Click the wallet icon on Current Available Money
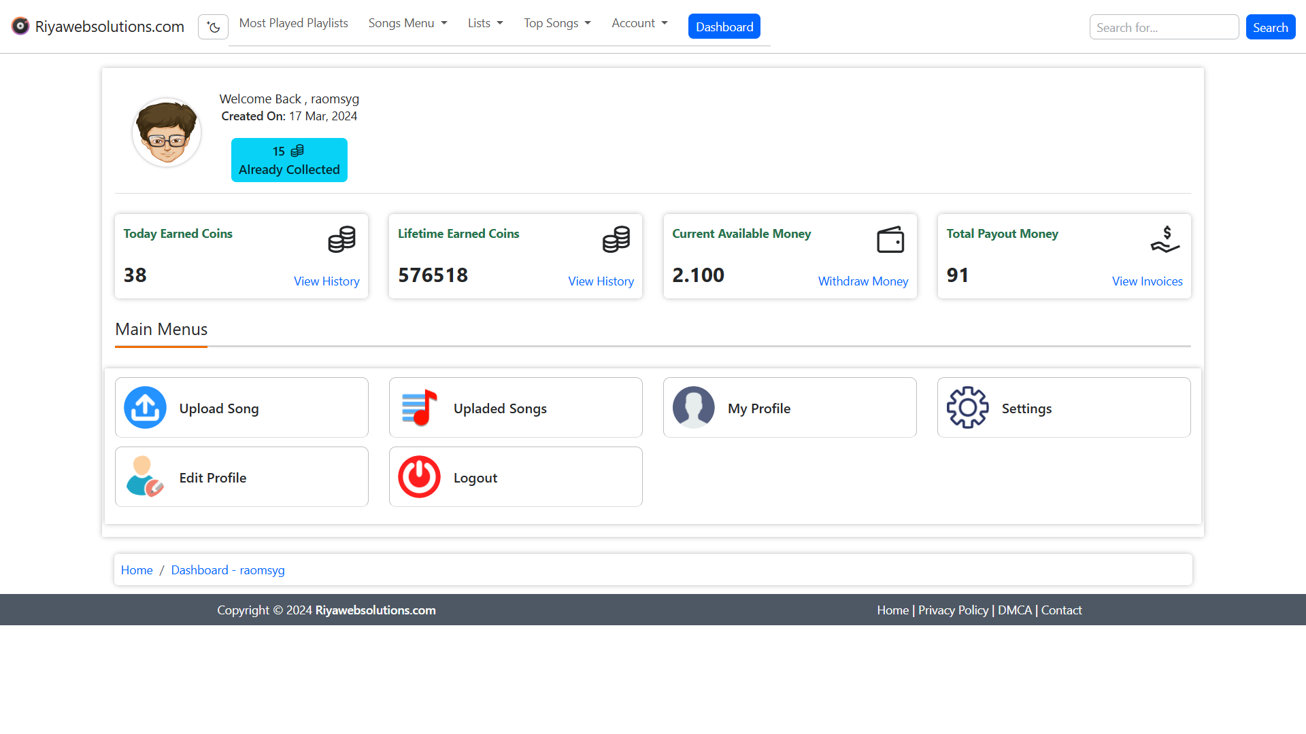 coord(890,240)
